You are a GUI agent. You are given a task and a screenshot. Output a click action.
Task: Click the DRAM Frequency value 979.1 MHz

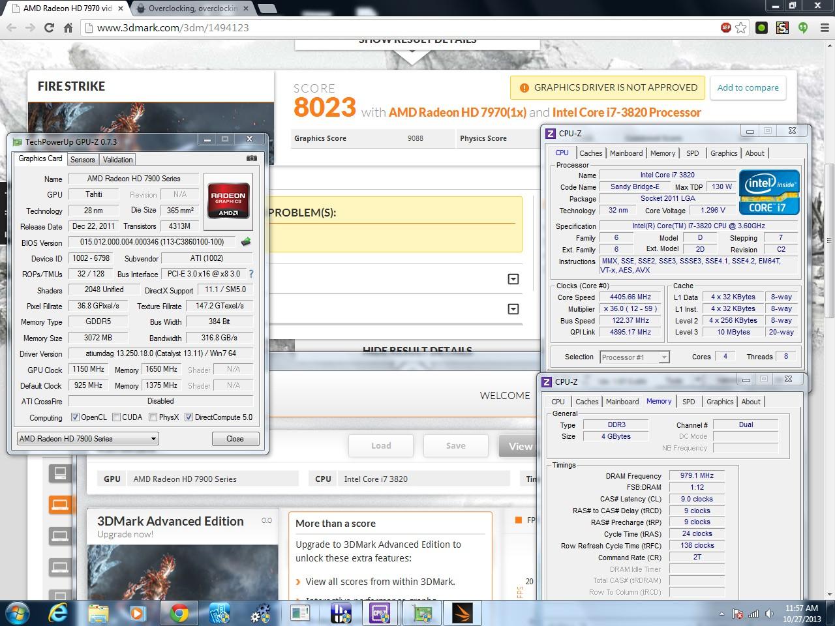pyautogui.click(x=697, y=475)
